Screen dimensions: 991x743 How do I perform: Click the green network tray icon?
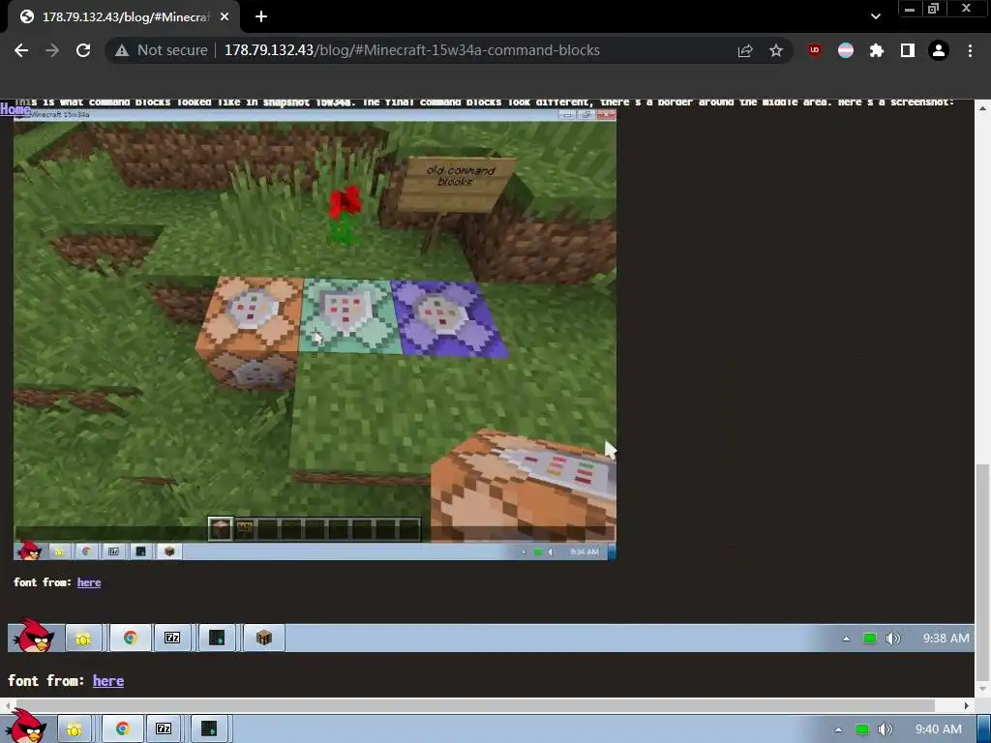pos(862,729)
